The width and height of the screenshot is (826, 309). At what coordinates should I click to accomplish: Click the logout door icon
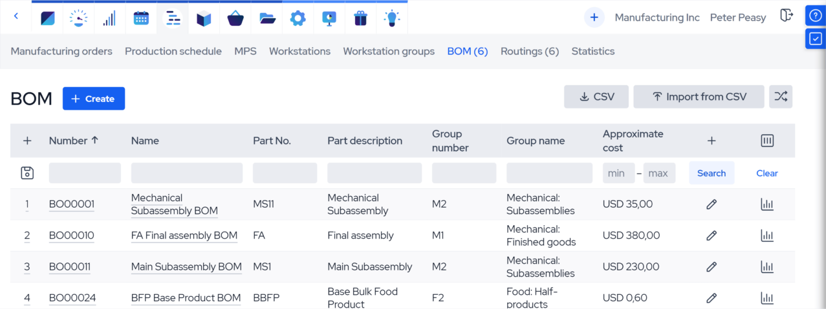click(x=787, y=17)
